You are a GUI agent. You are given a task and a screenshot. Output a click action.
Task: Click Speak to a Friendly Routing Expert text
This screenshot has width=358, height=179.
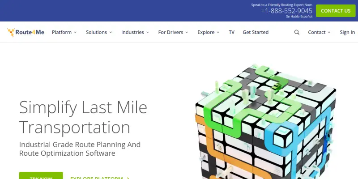click(x=282, y=5)
